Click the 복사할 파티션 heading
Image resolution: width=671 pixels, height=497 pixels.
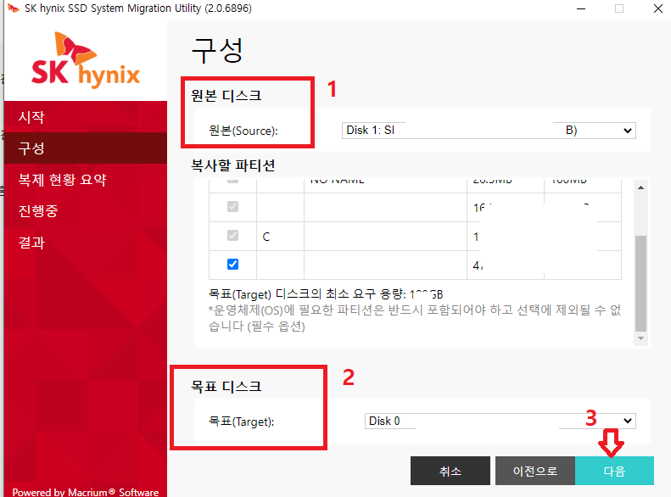coord(232,165)
